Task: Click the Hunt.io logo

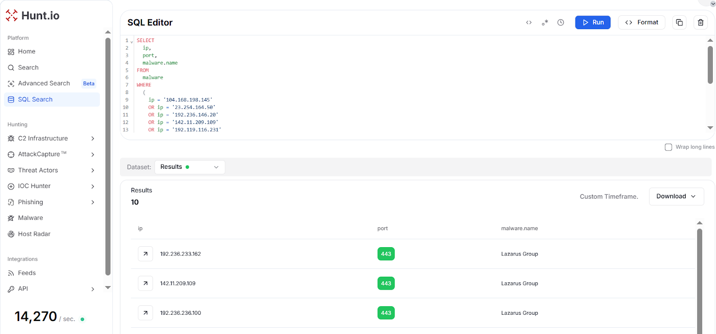Action: (x=33, y=16)
